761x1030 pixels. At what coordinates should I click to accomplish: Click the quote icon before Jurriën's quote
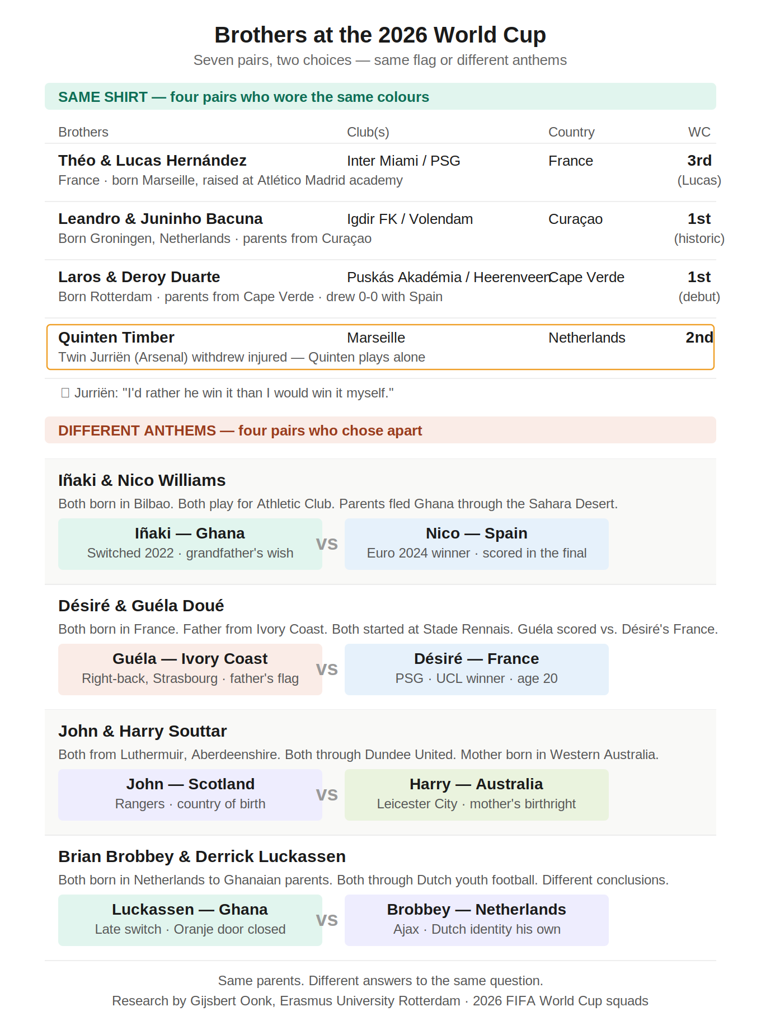pyautogui.click(x=65, y=393)
